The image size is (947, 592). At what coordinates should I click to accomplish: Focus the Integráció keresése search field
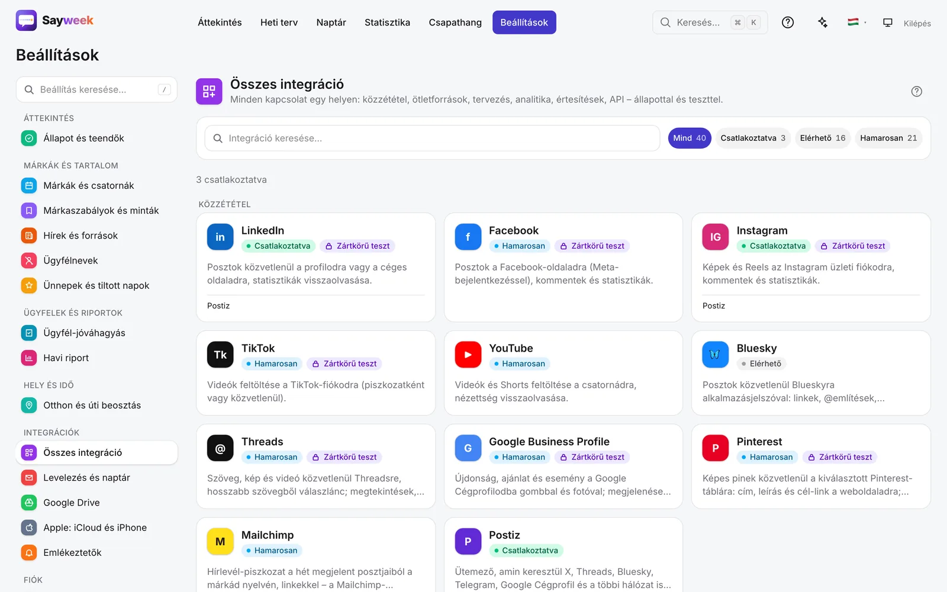(x=432, y=138)
